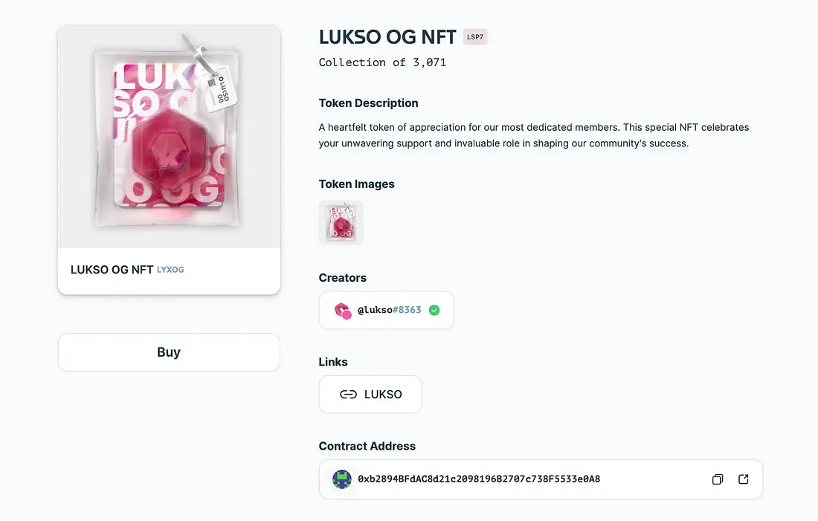Open the @lukso#8363 creator profile
The height and width of the screenshot is (521, 818).
coord(386,310)
